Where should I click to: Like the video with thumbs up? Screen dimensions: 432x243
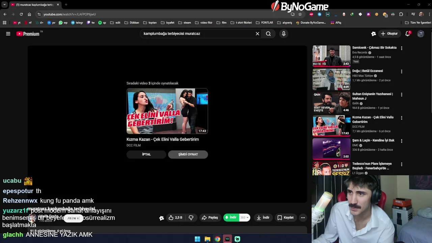175,218
